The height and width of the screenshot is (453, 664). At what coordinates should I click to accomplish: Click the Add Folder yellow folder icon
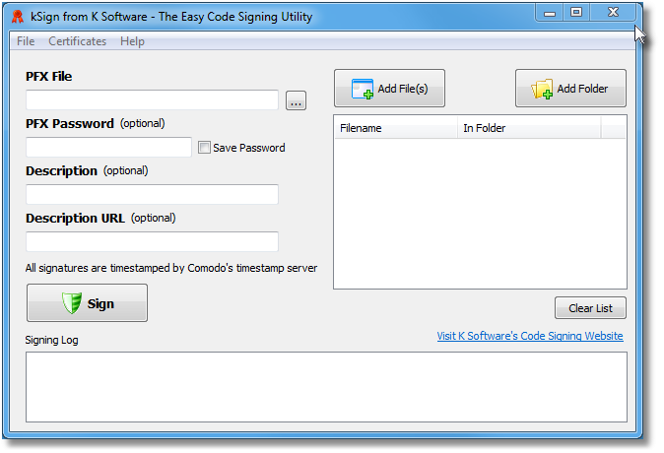[542, 89]
